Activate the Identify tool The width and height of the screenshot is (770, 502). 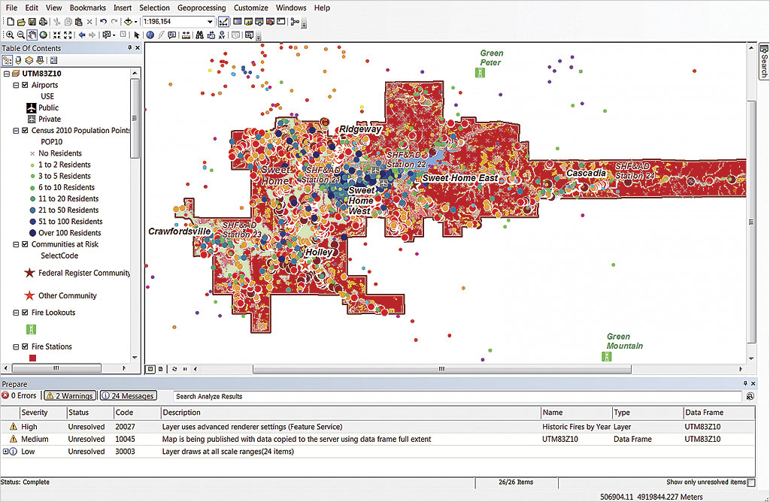150,35
